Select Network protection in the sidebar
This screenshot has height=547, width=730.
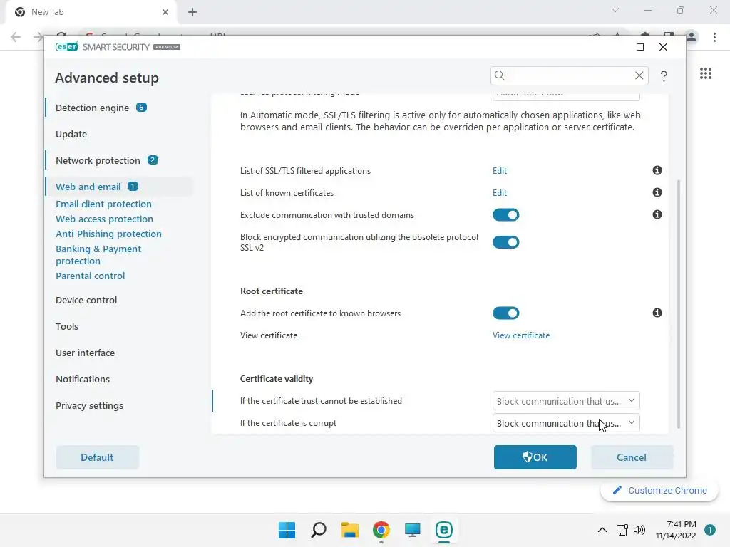(98, 160)
